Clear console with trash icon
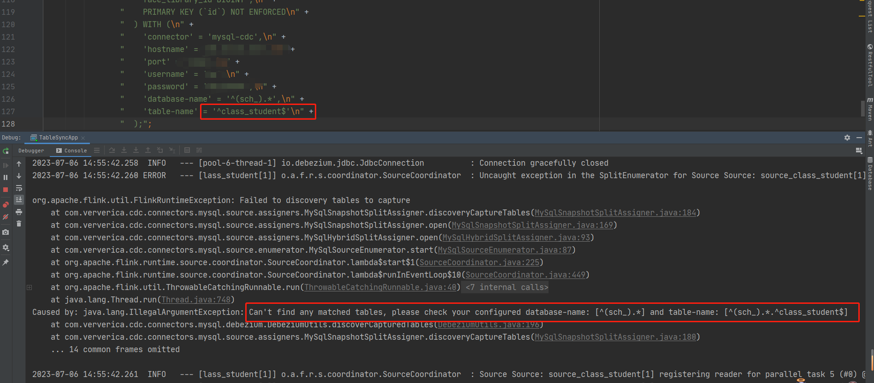 (x=19, y=224)
